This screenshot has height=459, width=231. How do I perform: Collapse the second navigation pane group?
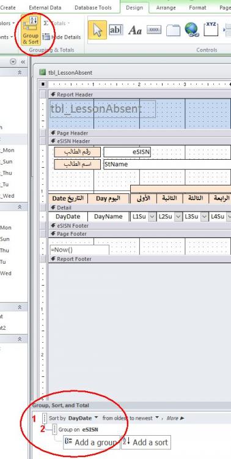click(x=20, y=207)
